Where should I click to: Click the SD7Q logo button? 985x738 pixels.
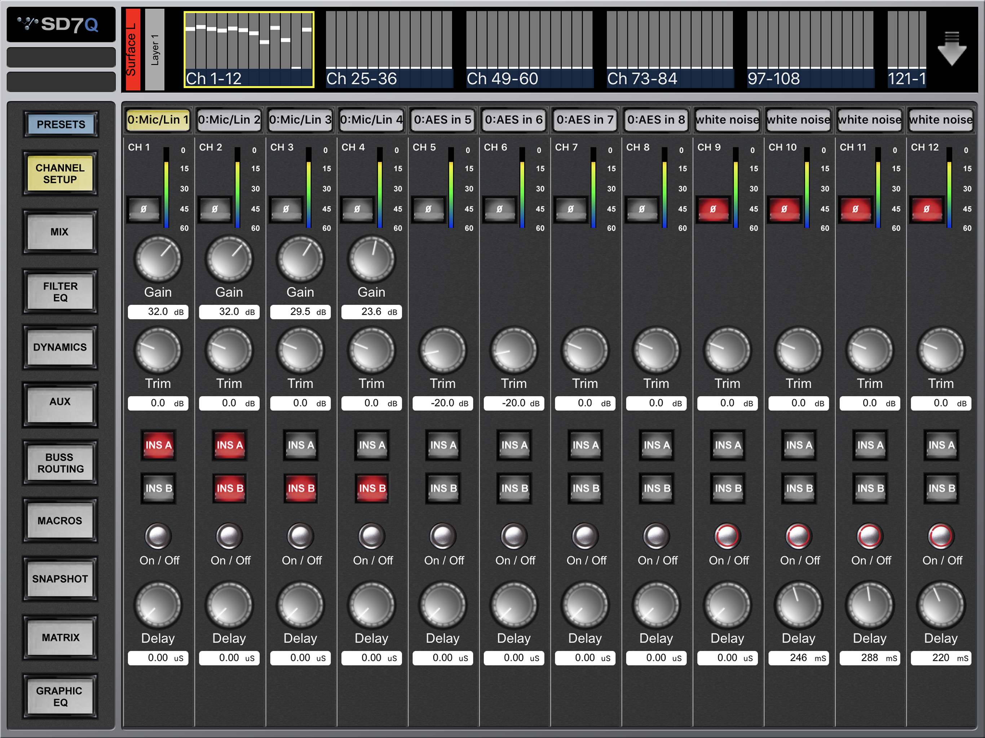61,25
